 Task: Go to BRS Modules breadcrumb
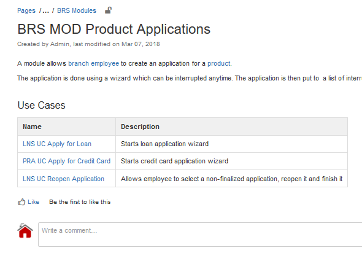coord(77,10)
